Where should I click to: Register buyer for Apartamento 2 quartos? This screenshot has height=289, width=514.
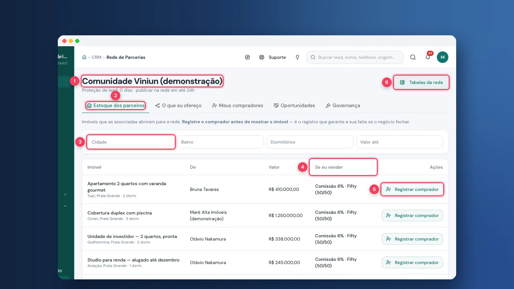412,189
